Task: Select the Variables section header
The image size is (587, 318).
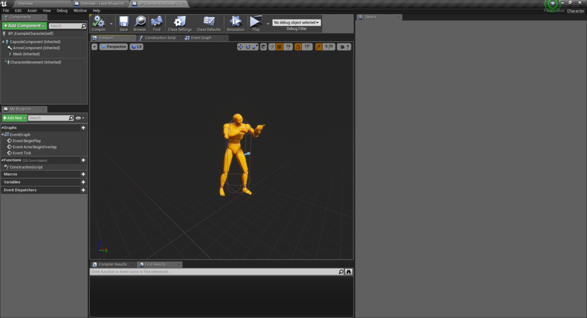Action: 12,182
